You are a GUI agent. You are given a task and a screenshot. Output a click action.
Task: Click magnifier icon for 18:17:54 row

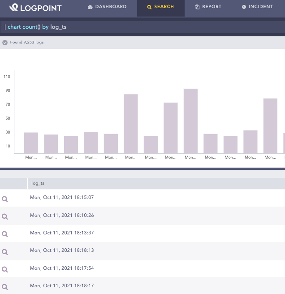(5, 269)
